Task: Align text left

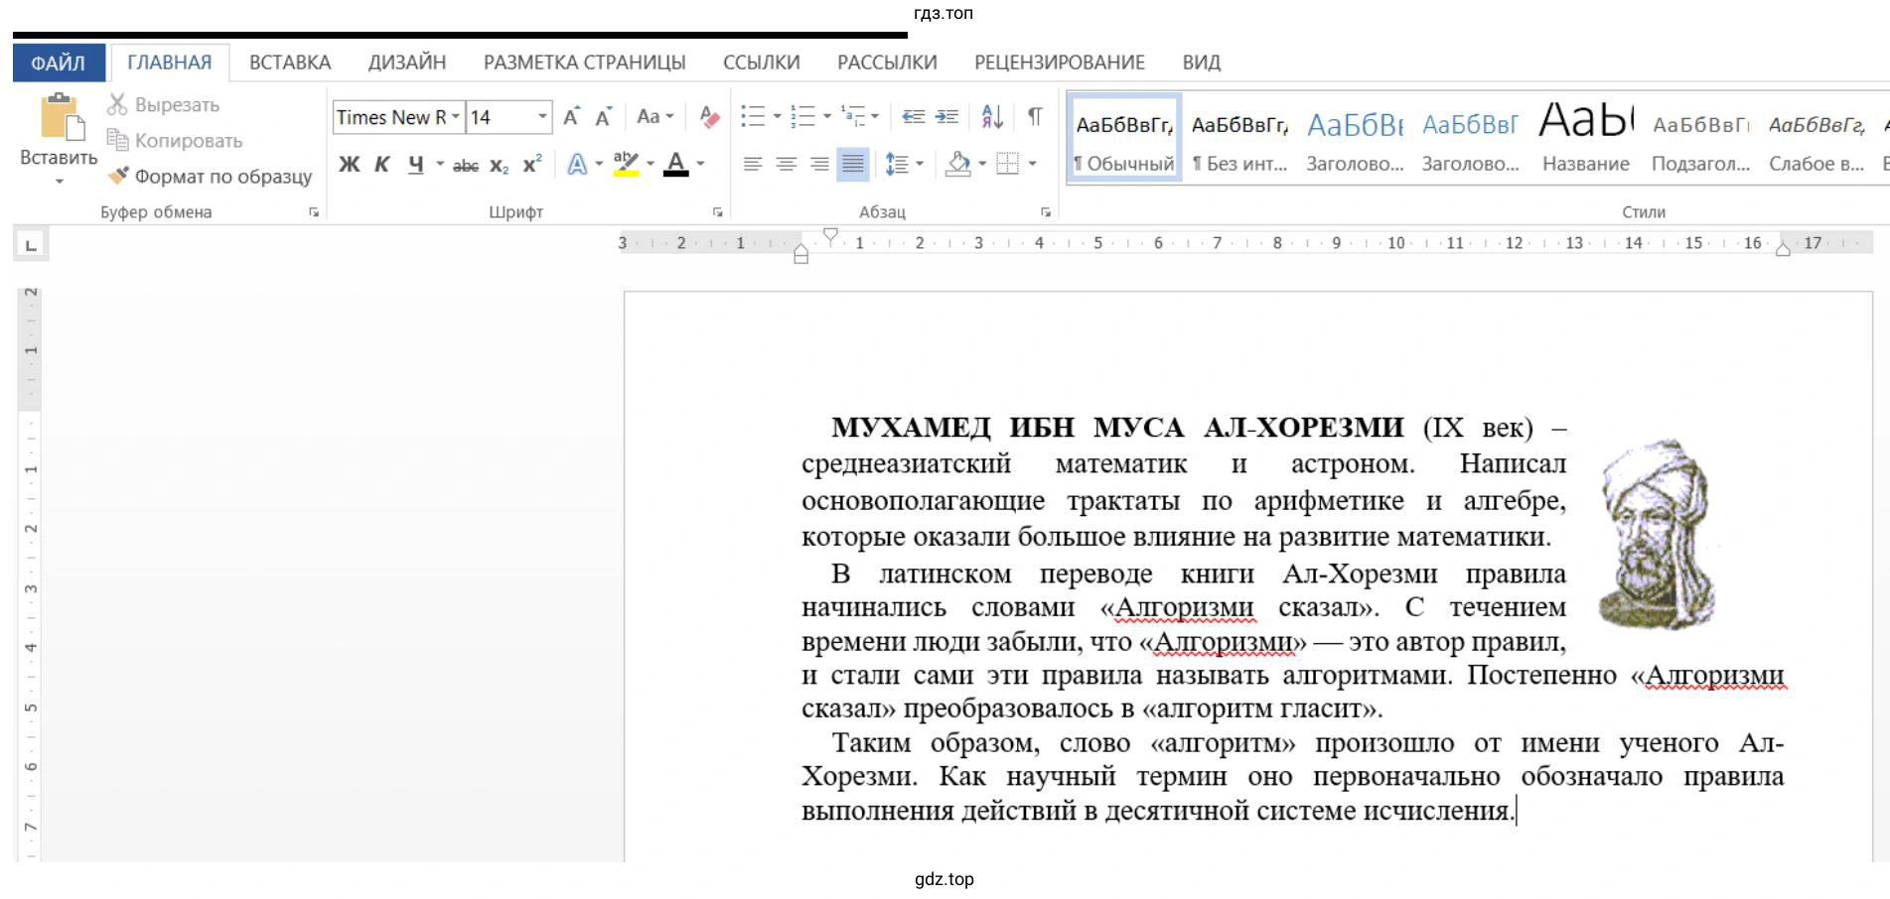Action: click(x=753, y=164)
